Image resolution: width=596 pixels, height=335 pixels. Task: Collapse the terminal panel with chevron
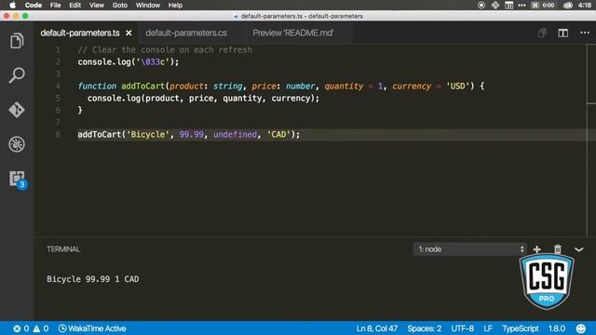(x=579, y=249)
